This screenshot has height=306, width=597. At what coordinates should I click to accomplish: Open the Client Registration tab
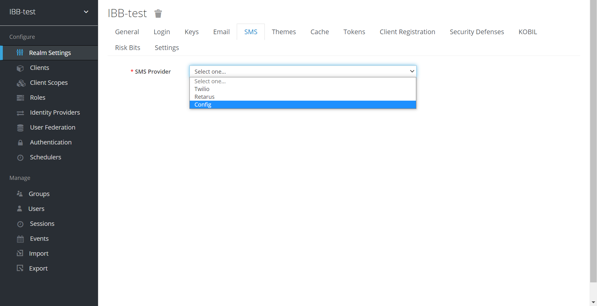[x=407, y=32]
